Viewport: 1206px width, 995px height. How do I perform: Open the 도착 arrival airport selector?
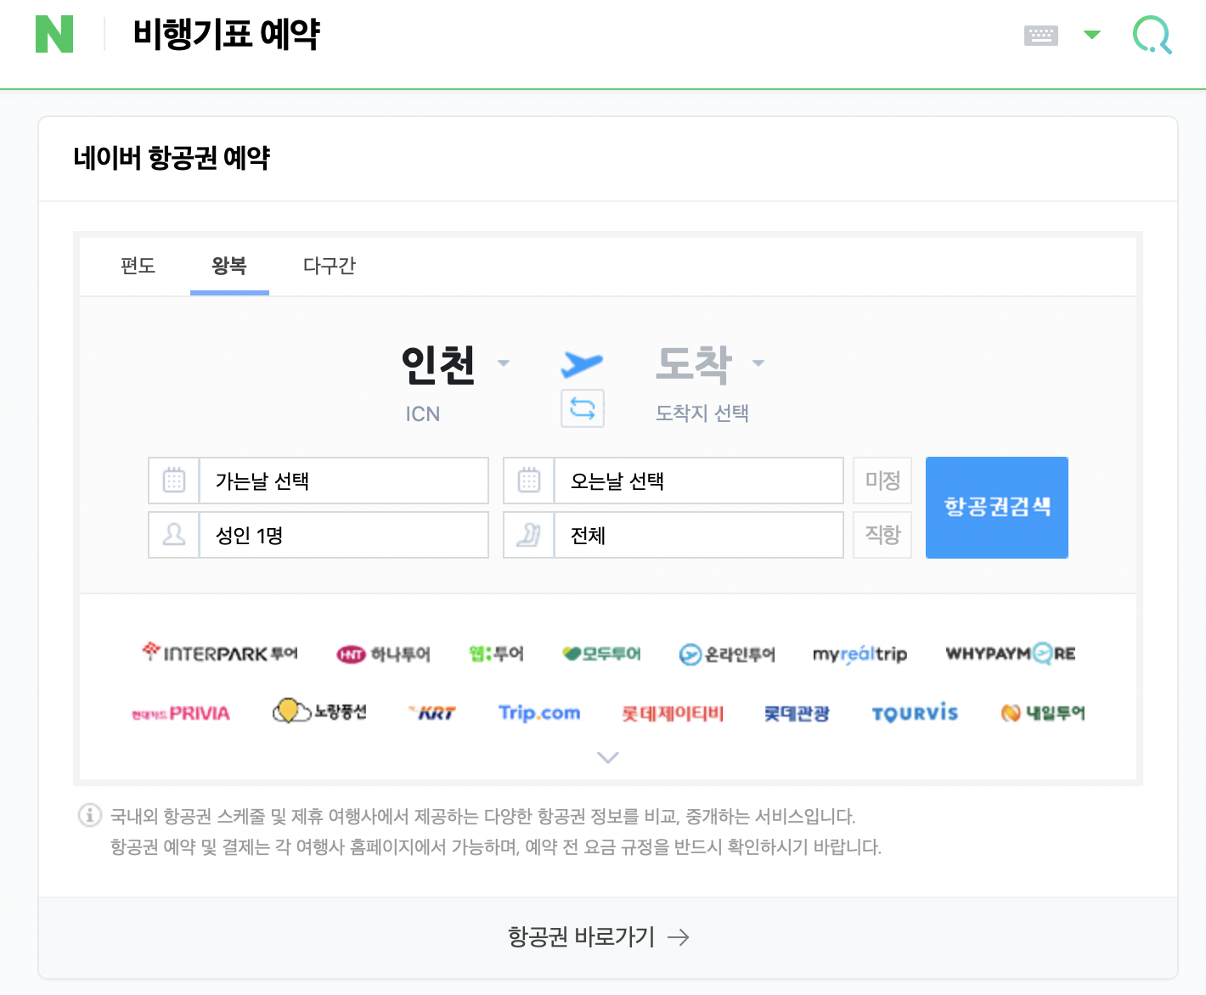[709, 364]
